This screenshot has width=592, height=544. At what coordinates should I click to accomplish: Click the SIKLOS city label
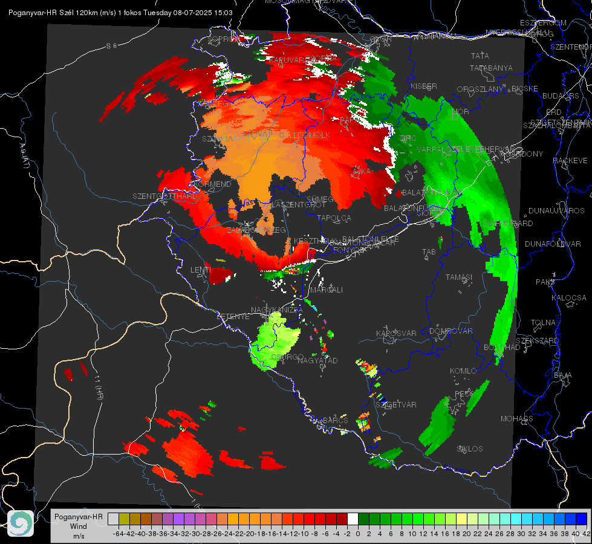pyautogui.click(x=470, y=449)
